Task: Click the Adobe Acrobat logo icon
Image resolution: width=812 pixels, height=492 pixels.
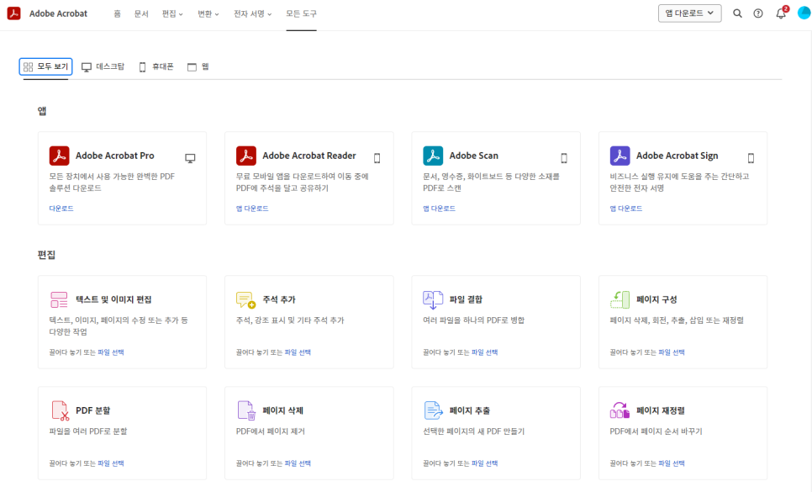Action: 13,13
